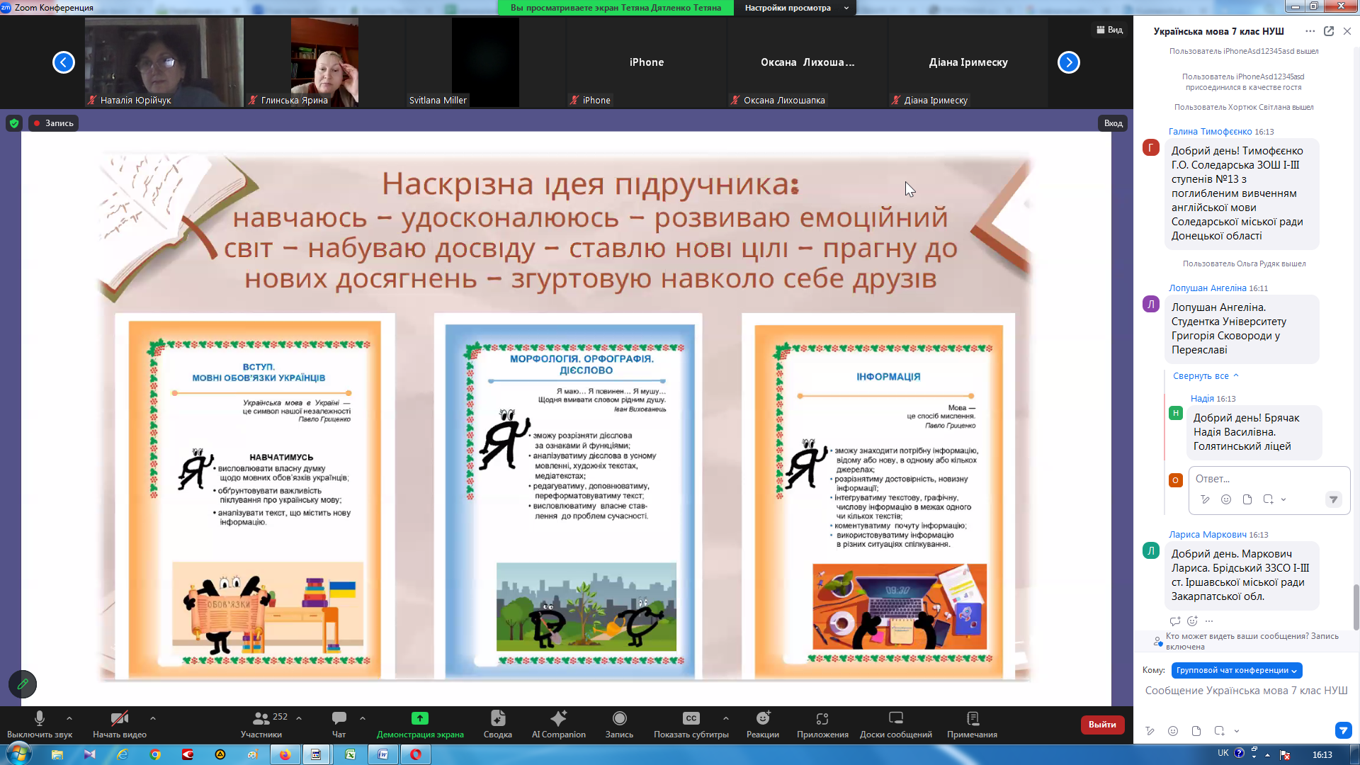Leave the meeting with Выйти button
The width and height of the screenshot is (1360, 765).
click(1102, 725)
